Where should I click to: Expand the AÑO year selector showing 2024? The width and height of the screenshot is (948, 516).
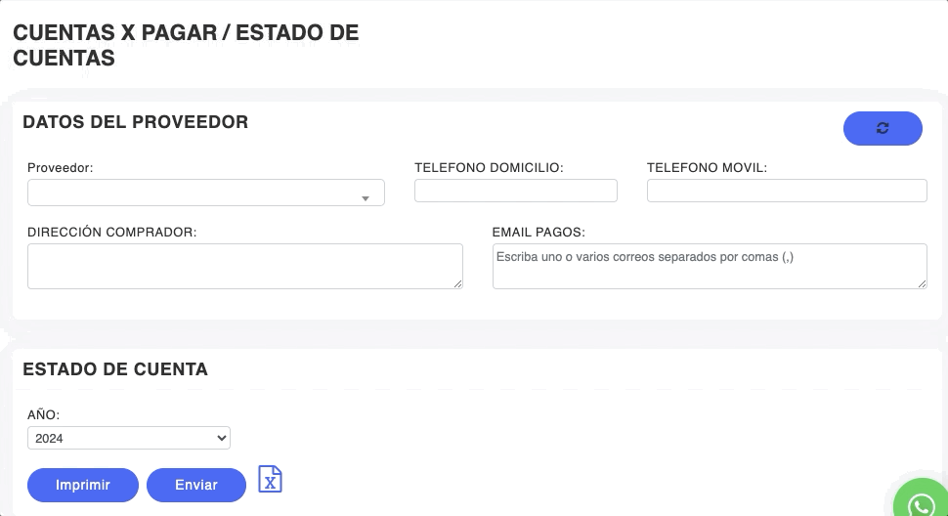coord(129,438)
